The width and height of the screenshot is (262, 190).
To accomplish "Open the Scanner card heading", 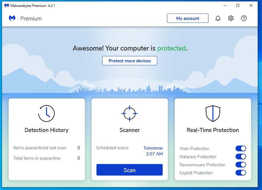I will 130,130.
